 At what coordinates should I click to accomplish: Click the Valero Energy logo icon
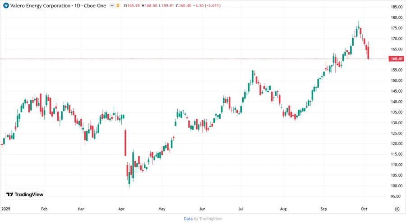pos(6,6)
